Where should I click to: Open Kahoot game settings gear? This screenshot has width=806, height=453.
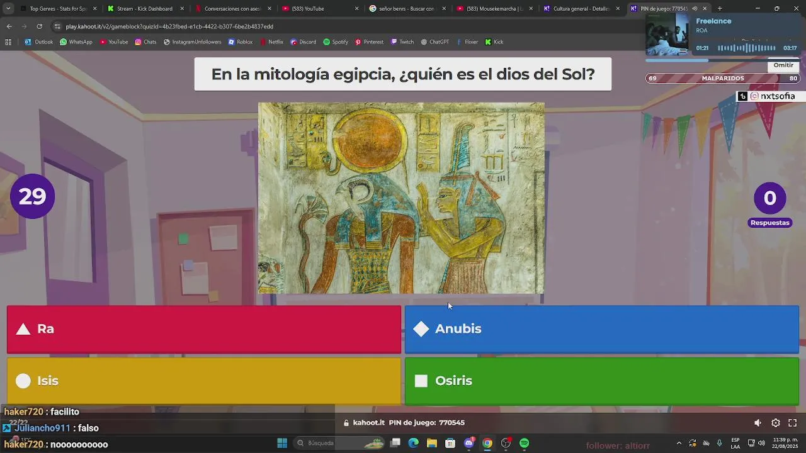pyautogui.click(x=776, y=423)
